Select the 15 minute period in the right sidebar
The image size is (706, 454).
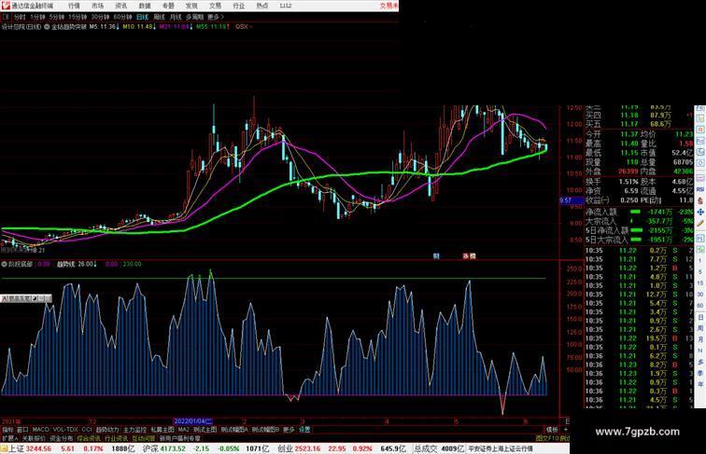click(700, 283)
